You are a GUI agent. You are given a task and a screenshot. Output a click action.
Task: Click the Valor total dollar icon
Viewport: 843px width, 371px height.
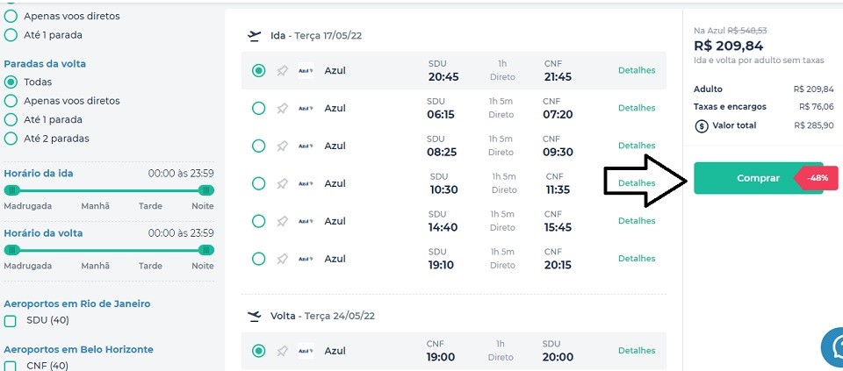[x=702, y=125]
